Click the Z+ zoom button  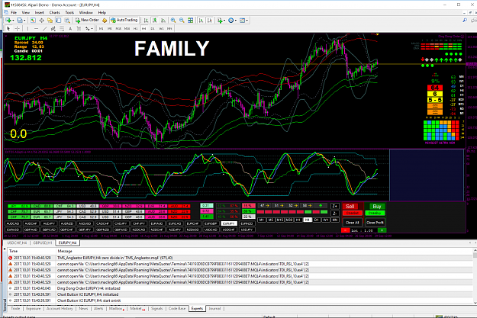click(x=334, y=206)
